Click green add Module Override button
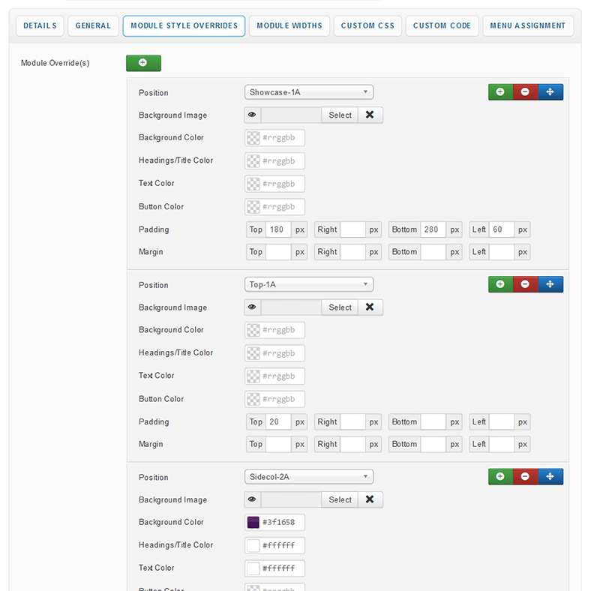 coord(143,63)
